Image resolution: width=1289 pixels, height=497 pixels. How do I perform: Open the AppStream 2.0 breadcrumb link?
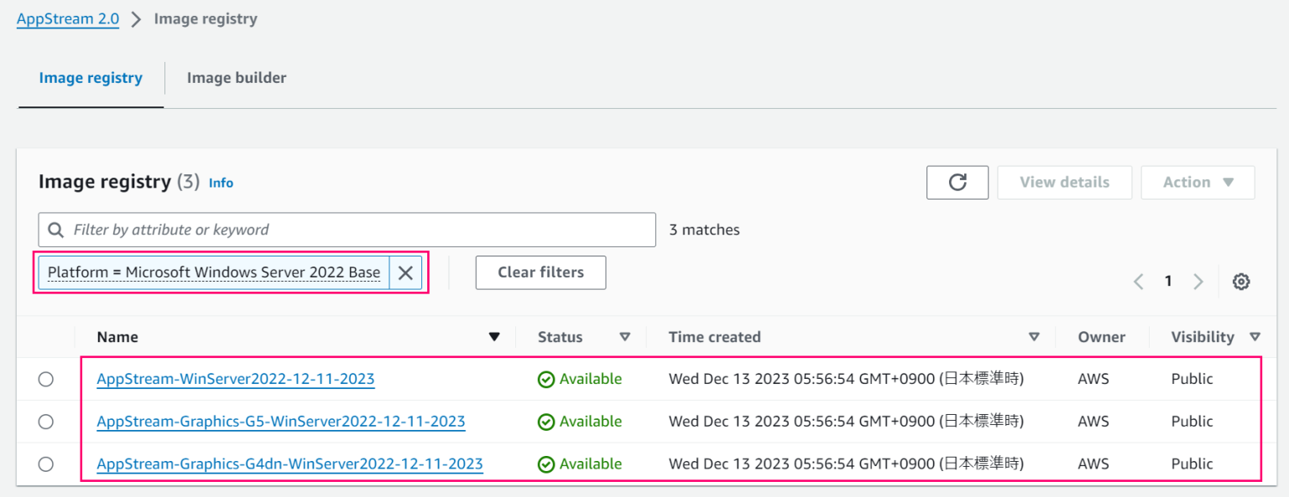point(67,18)
